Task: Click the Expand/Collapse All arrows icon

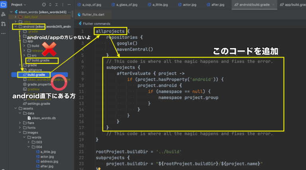Action: (49, 5)
